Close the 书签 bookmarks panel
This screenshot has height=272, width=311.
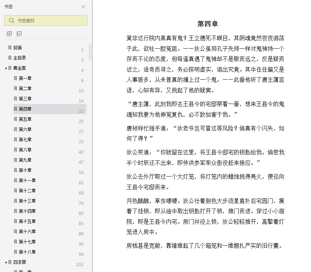point(83,7)
